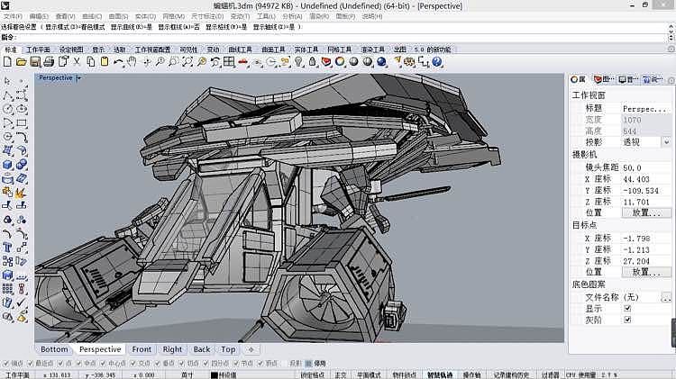Click the four-viewport layout icon
Screen dimensions: 676x379
(229, 61)
